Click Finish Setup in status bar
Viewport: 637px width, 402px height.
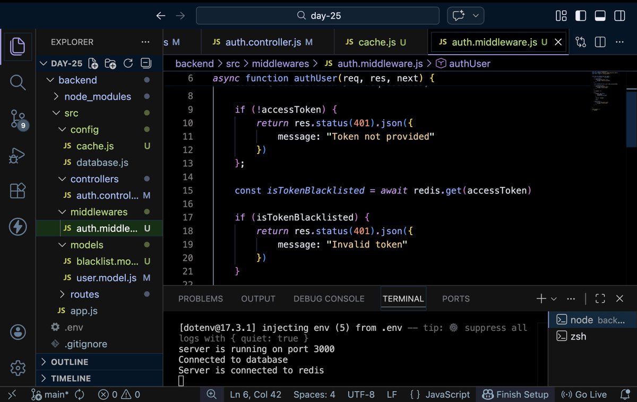coord(515,395)
